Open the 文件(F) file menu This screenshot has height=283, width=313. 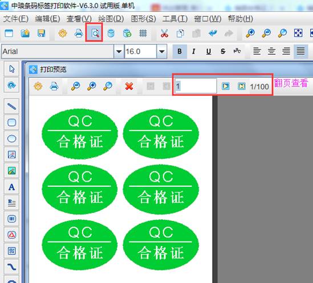click(x=16, y=19)
